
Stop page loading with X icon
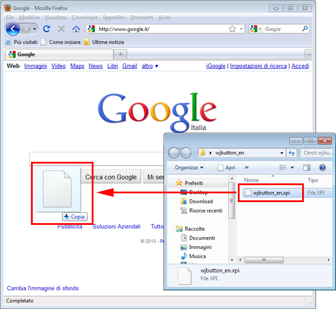[x=61, y=29]
